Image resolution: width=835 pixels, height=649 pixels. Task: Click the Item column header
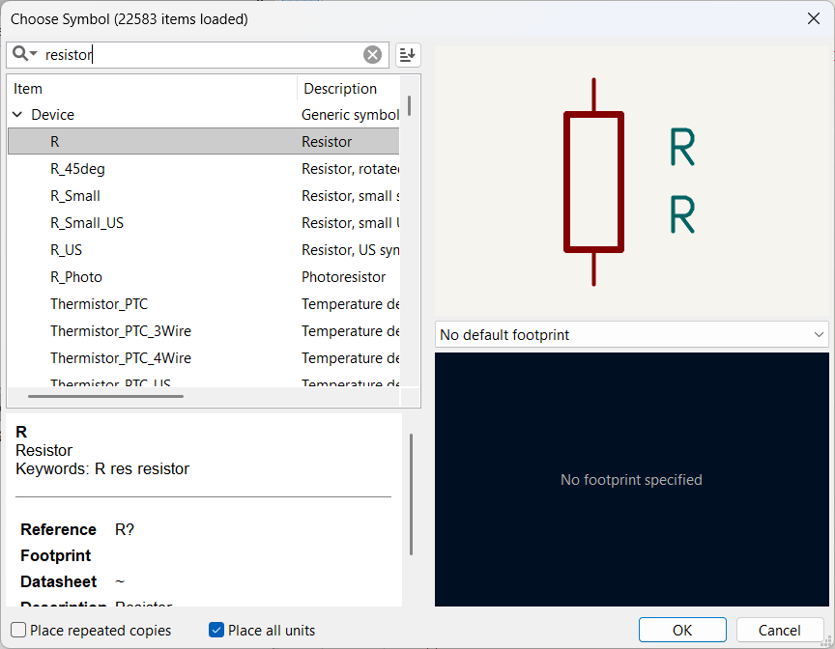point(27,88)
